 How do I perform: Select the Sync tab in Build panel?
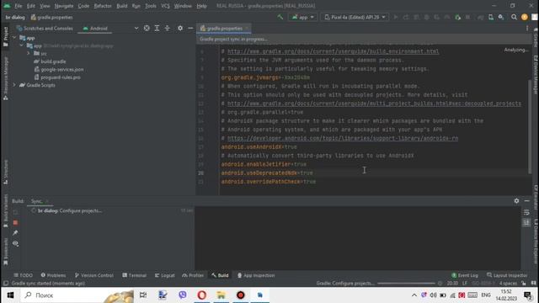[40, 201]
